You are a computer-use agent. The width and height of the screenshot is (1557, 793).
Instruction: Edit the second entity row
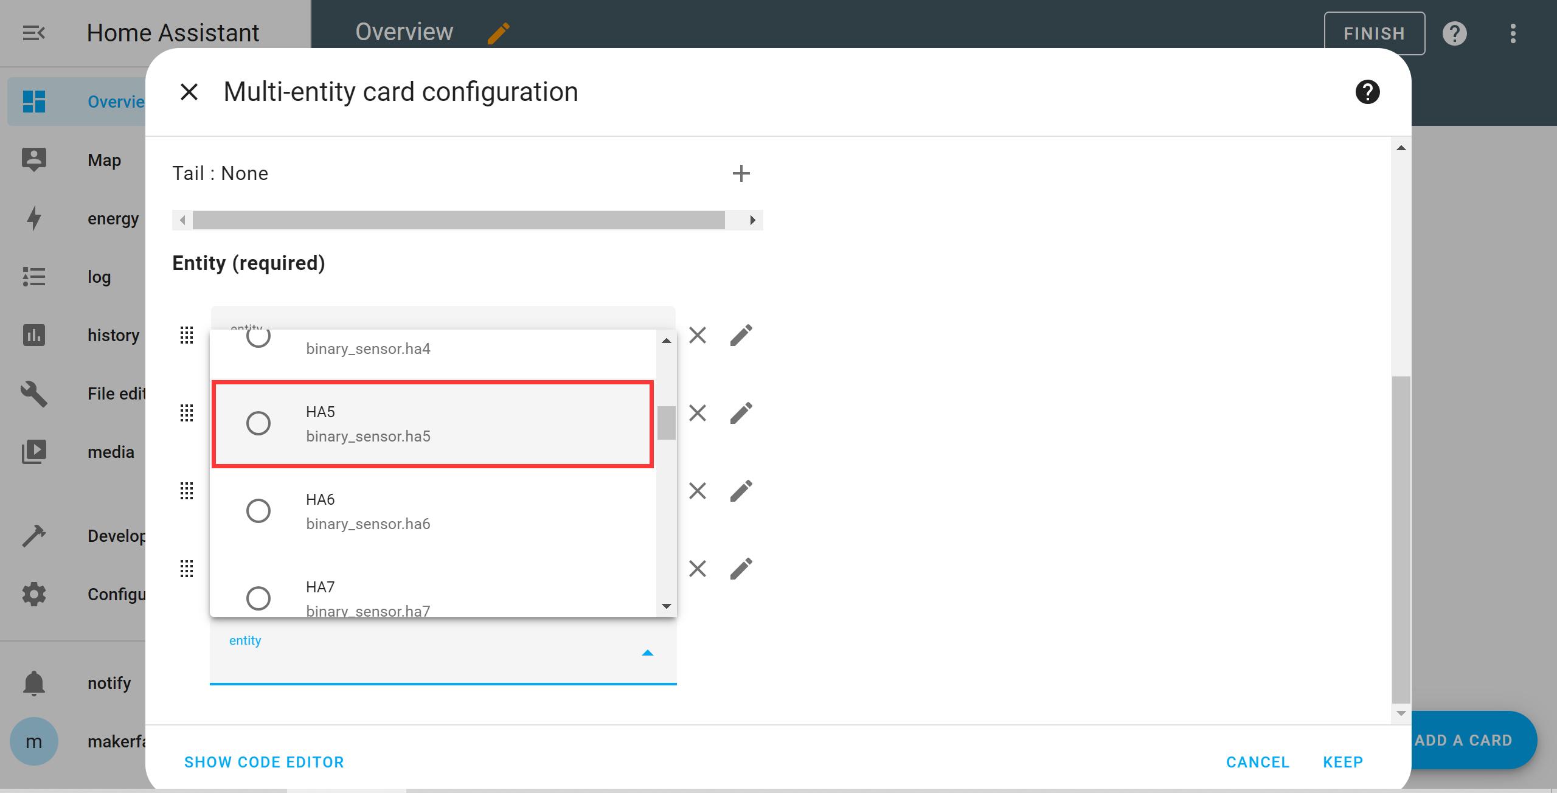click(741, 413)
